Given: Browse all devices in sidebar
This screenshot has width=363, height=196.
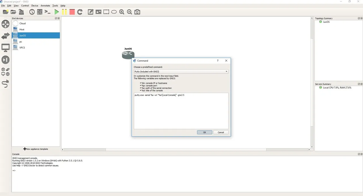Looking at the screenshot, I should 5,72.
